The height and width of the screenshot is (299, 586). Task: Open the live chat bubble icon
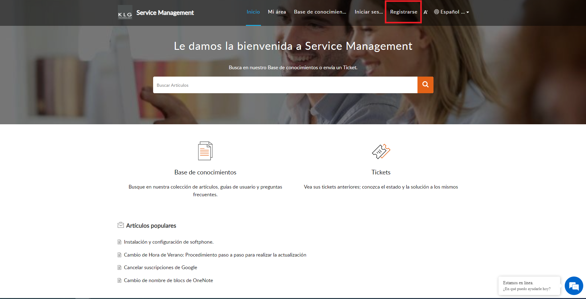pyautogui.click(x=574, y=286)
